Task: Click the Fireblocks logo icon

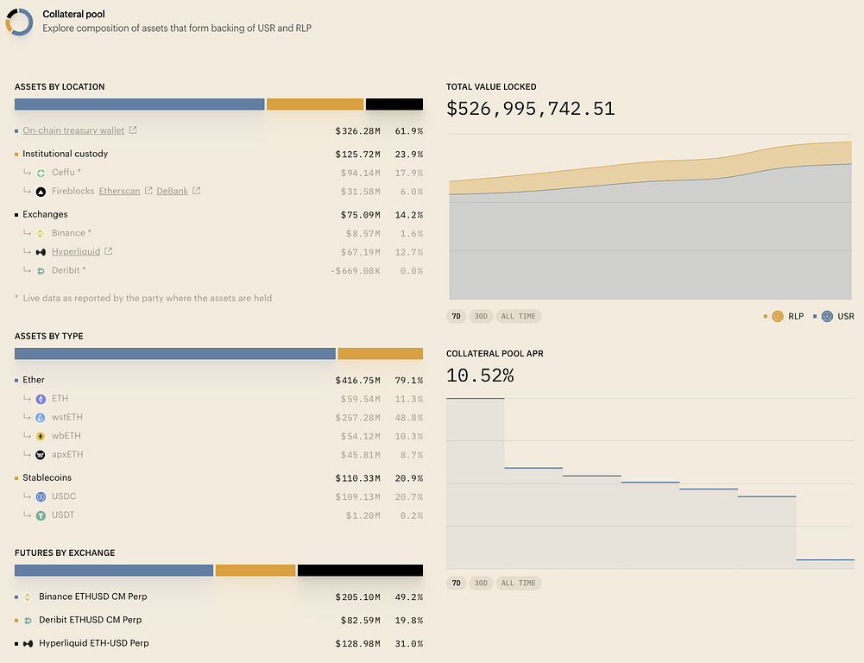Action: tap(41, 192)
